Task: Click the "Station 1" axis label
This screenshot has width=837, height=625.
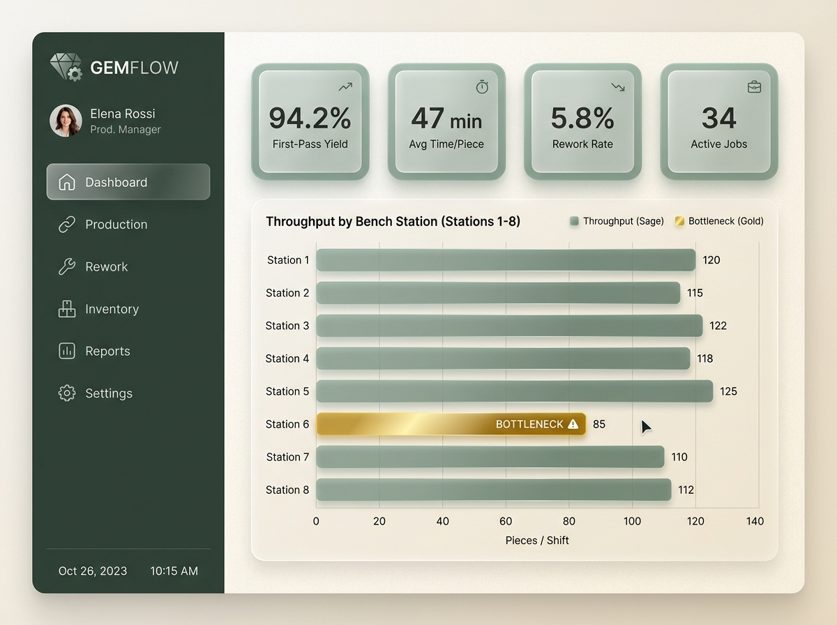Action: coord(288,260)
